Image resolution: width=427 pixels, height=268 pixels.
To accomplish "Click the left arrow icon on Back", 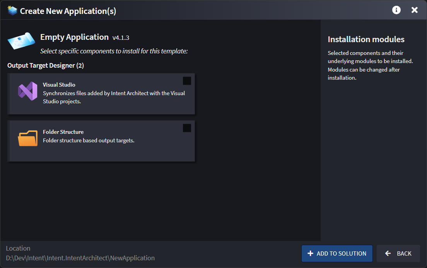I will click(x=388, y=254).
